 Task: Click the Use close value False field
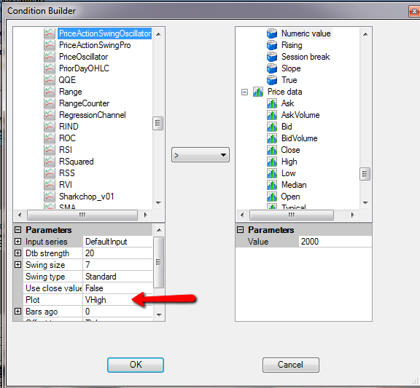(x=117, y=288)
